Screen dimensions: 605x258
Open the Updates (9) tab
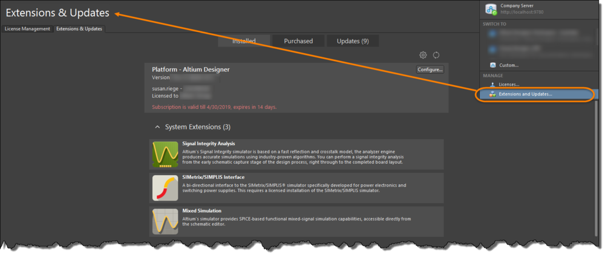353,41
